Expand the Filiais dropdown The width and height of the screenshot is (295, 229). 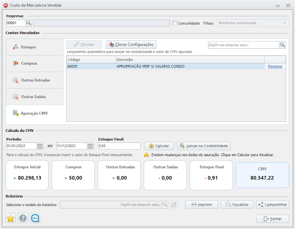pyautogui.click(x=284, y=23)
